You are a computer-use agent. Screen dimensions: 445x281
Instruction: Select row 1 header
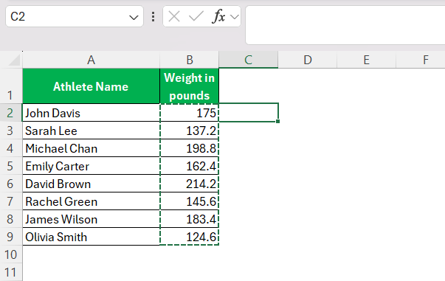(11, 86)
